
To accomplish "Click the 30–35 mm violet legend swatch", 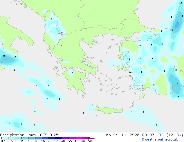I will pos(65,138).
